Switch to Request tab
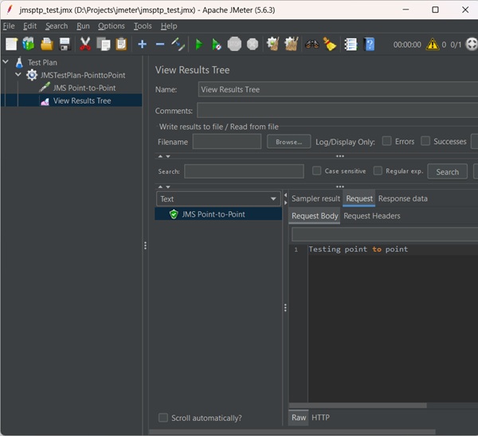This screenshot has width=478, height=436. 359,198
